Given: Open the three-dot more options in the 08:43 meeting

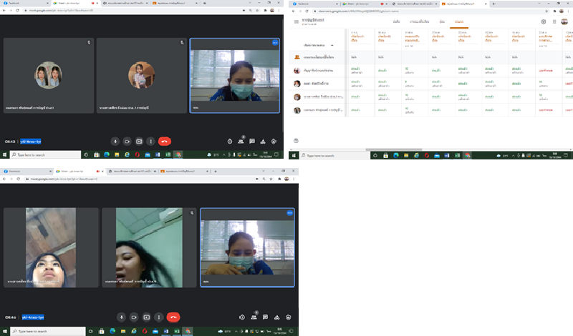Looking at the screenshot, I should [x=150, y=142].
